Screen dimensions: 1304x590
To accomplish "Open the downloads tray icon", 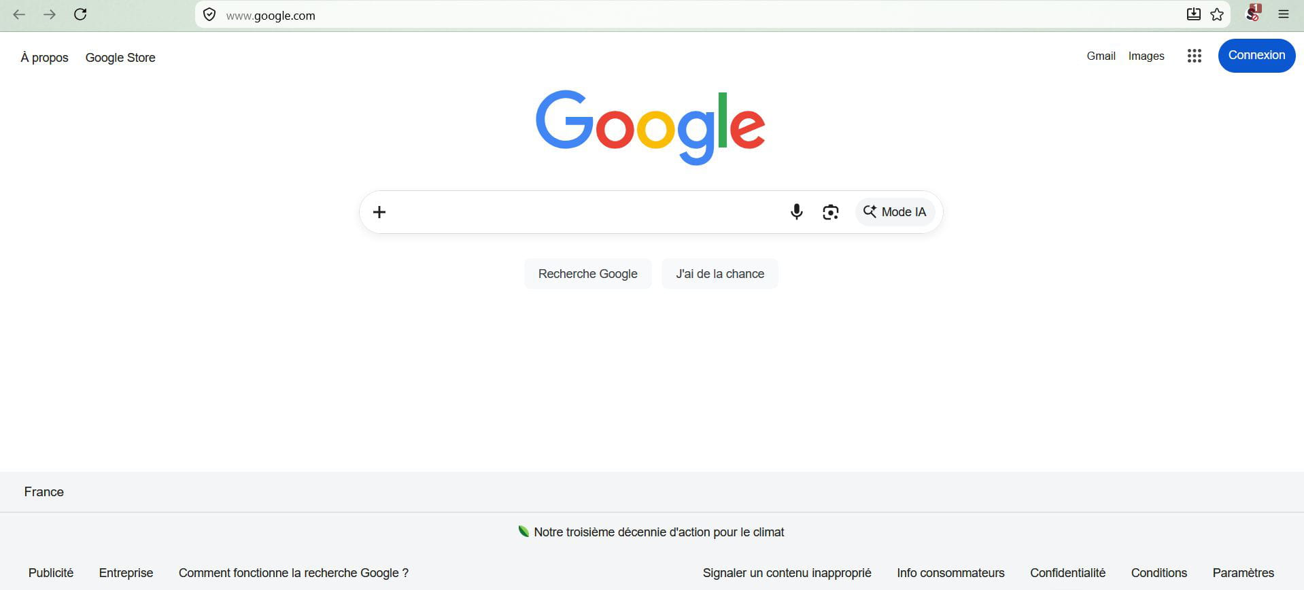I will tap(1193, 14).
